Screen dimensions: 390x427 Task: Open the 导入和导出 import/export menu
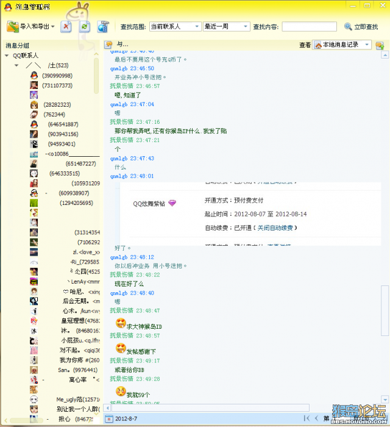(30, 27)
